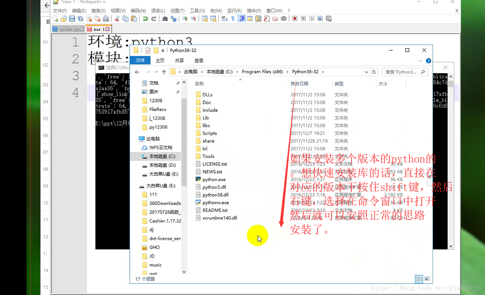Screen dimensions: 485x295
Task: Open the Document Map icon in Notepad++
Action: click(258, 19)
